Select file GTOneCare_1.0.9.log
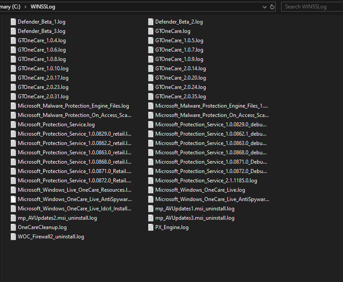Image resolution: width=343 pixels, height=282 pixels. (x=176, y=59)
